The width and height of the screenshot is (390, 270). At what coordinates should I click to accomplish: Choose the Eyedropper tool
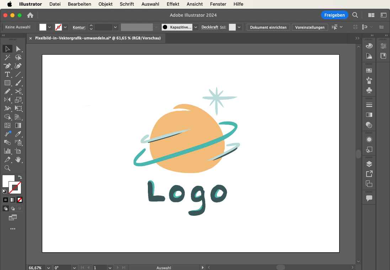point(18,134)
